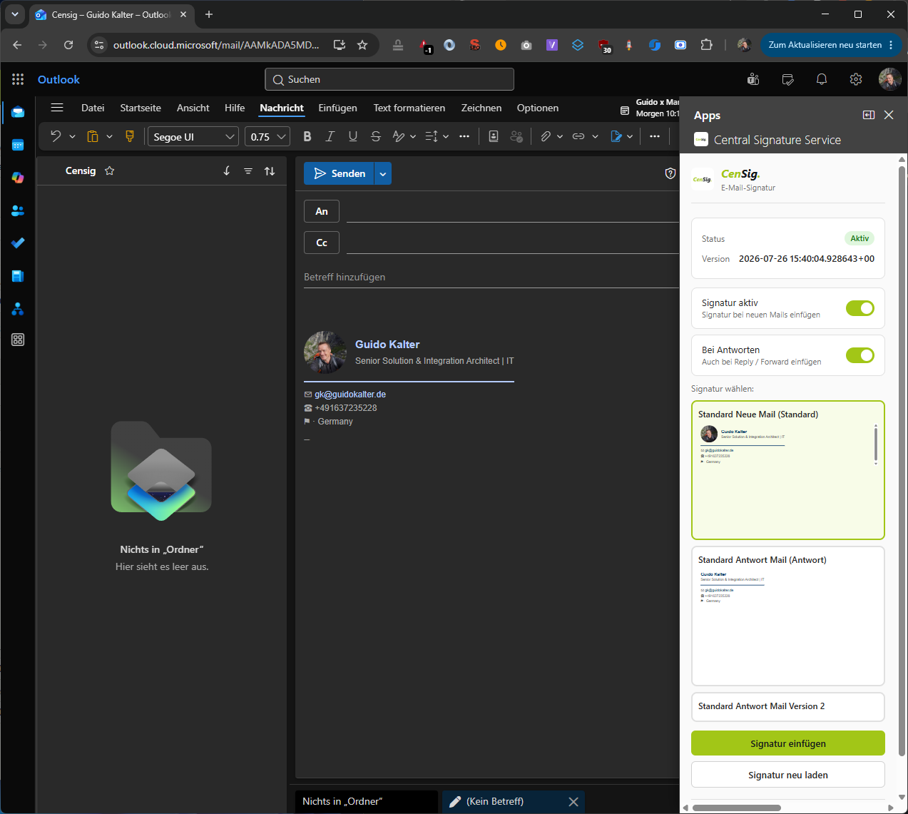Open the Segoe UI font dropdown
Screen dimensions: 908x814
tap(193, 136)
